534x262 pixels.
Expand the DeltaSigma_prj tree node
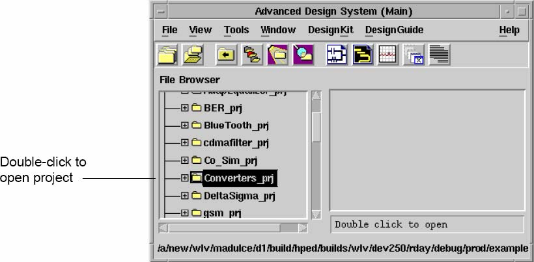click(184, 196)
